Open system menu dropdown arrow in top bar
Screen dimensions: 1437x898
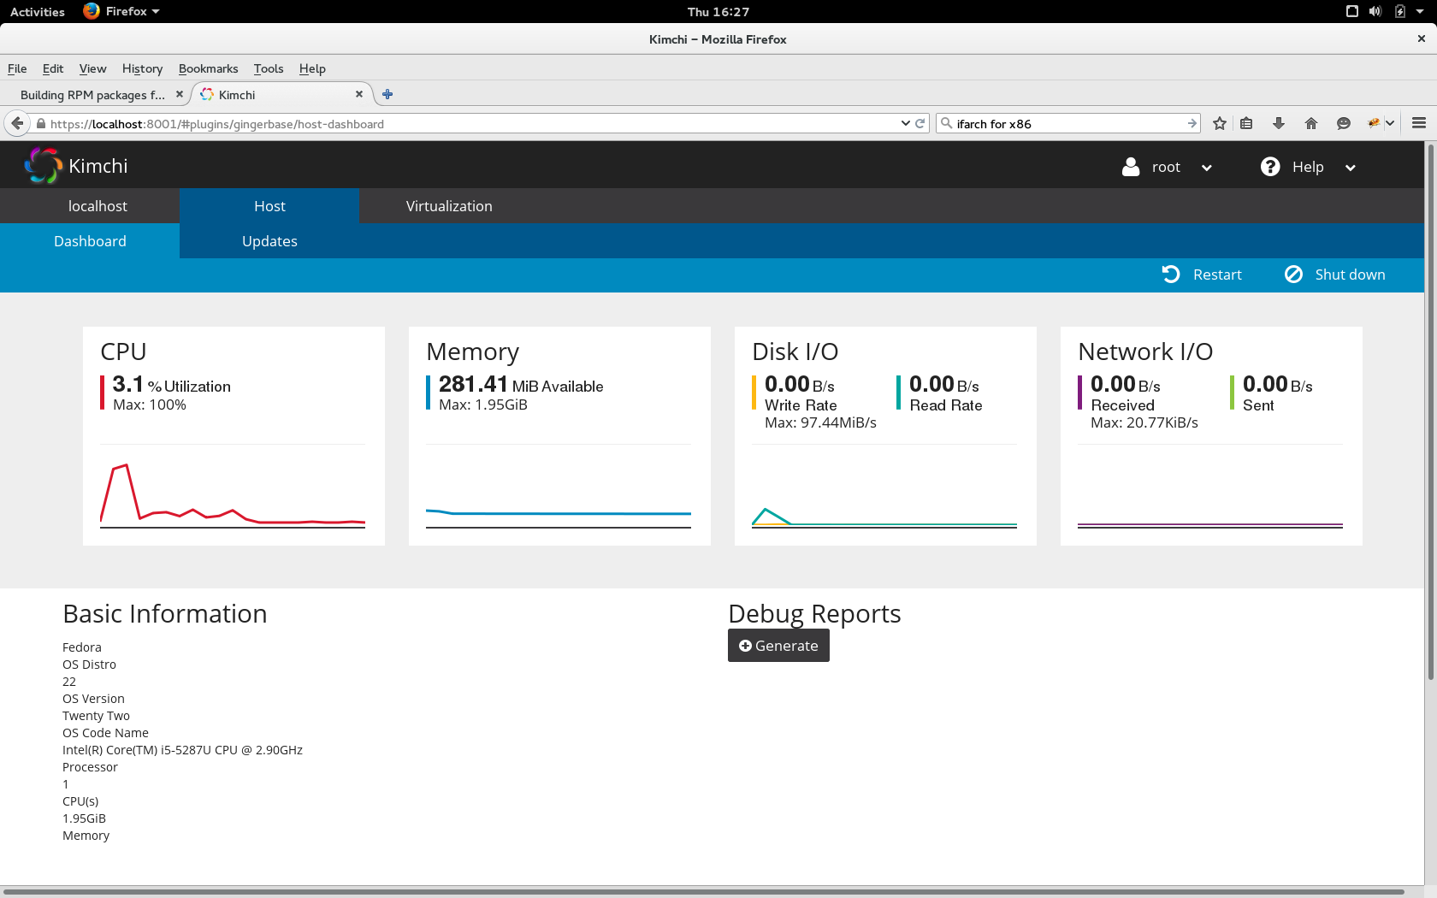point(1420,12)
